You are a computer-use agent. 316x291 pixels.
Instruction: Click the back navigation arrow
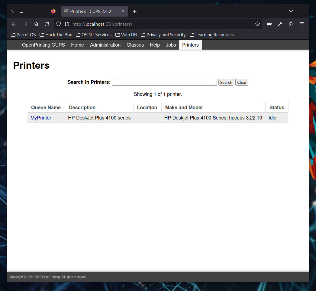tap(14, 24)
